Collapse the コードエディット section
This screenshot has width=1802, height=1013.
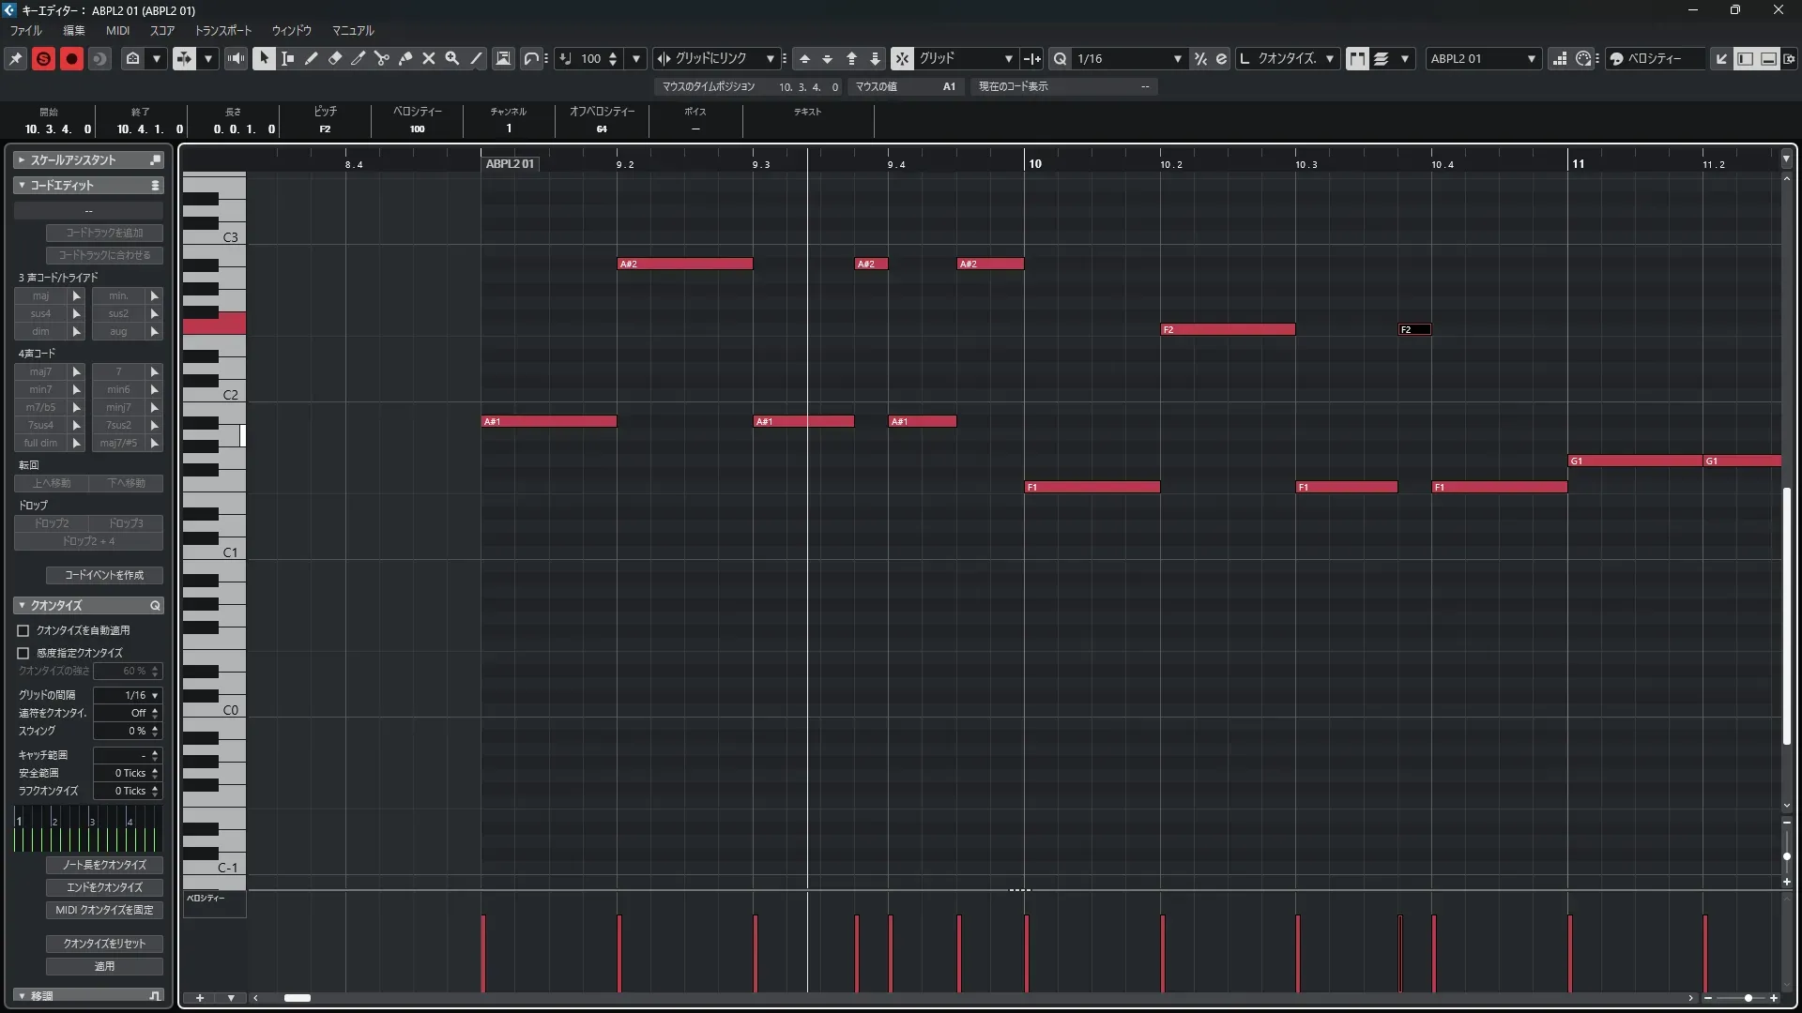tap(22, 186)
